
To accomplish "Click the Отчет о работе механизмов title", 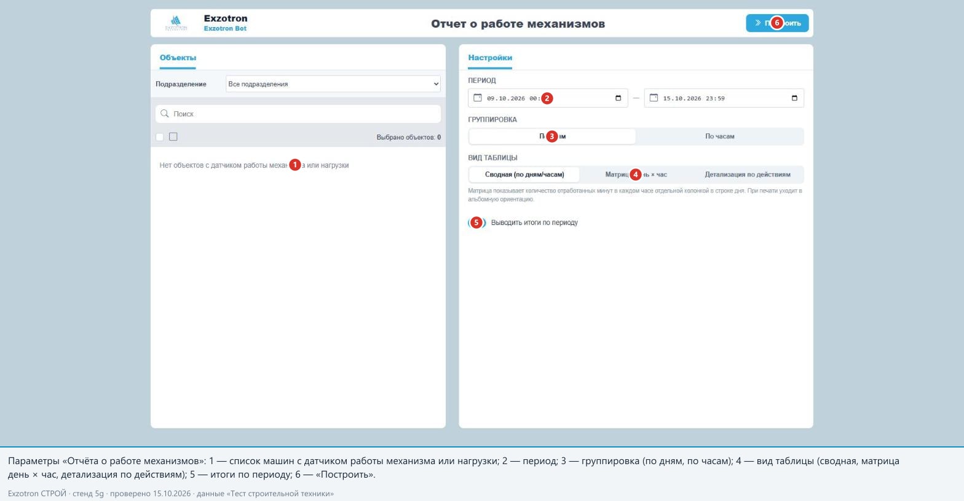I will coord(518,24).
